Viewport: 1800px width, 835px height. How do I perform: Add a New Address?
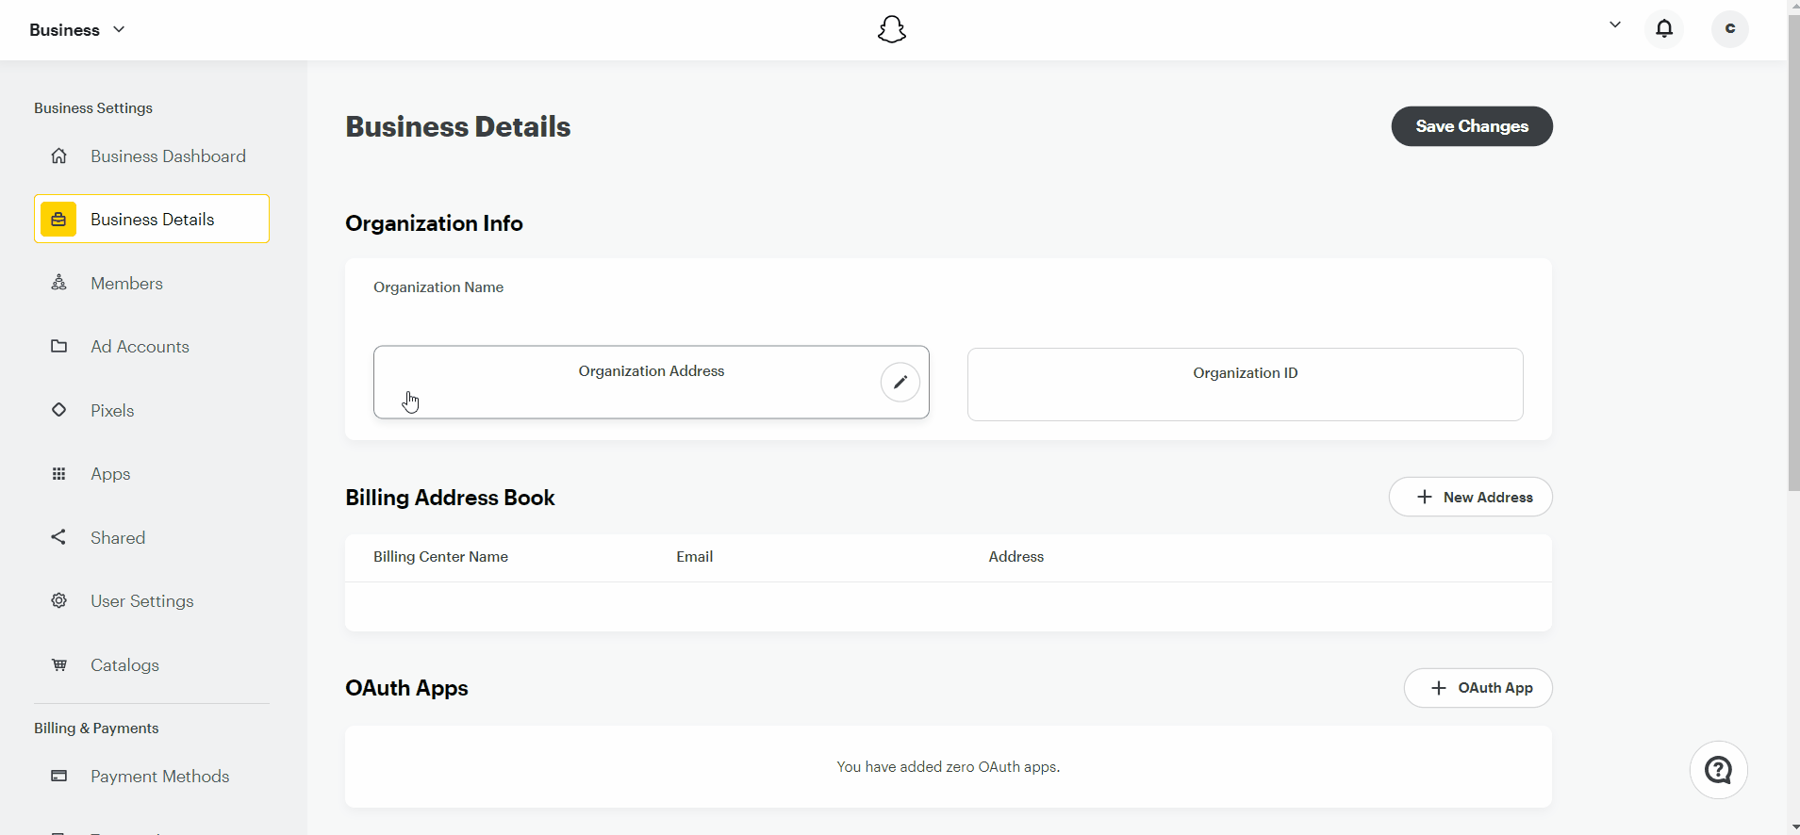pos(1470,497)
